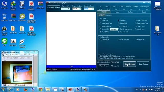
Task: Launch Google Chrome from the taskbar
Action: [x=40, y=90]
